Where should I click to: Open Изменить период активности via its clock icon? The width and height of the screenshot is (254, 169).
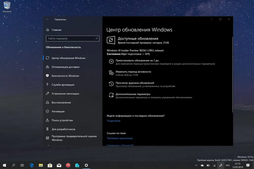tap(111, 73)
